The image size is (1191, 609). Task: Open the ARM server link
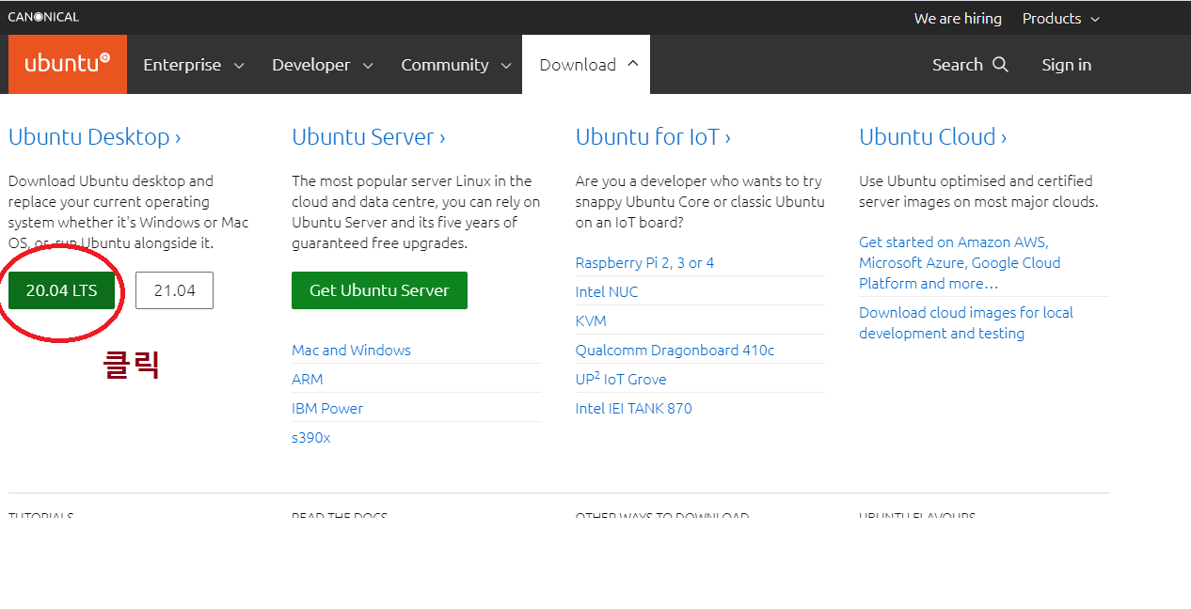307,379
